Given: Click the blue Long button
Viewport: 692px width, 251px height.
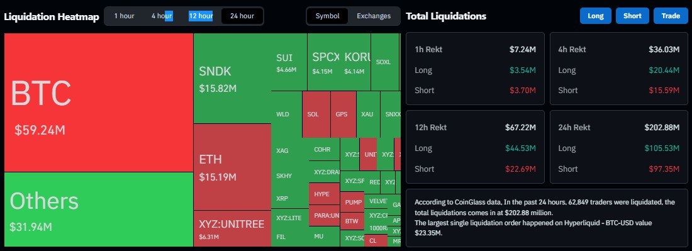Looking at the screenshot, I should coord(595,16).
